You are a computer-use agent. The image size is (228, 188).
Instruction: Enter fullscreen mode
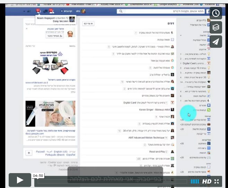(x=217, y=181)
